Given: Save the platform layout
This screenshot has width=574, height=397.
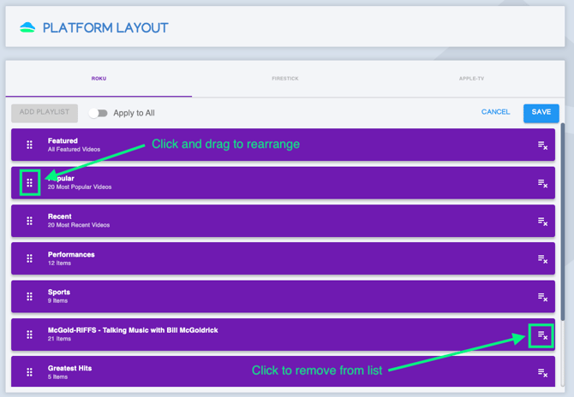Looking at the screenshot, I should [x=541, y=112].
